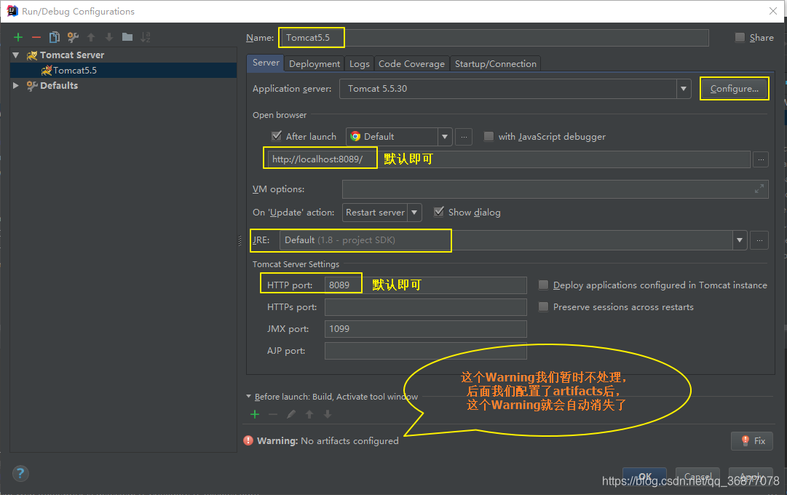Click the red warning icon

[248, 441]
